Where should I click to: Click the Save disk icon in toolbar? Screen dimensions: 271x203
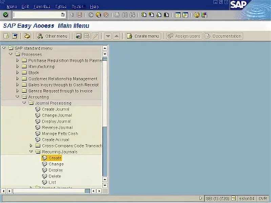click(79, 15)
